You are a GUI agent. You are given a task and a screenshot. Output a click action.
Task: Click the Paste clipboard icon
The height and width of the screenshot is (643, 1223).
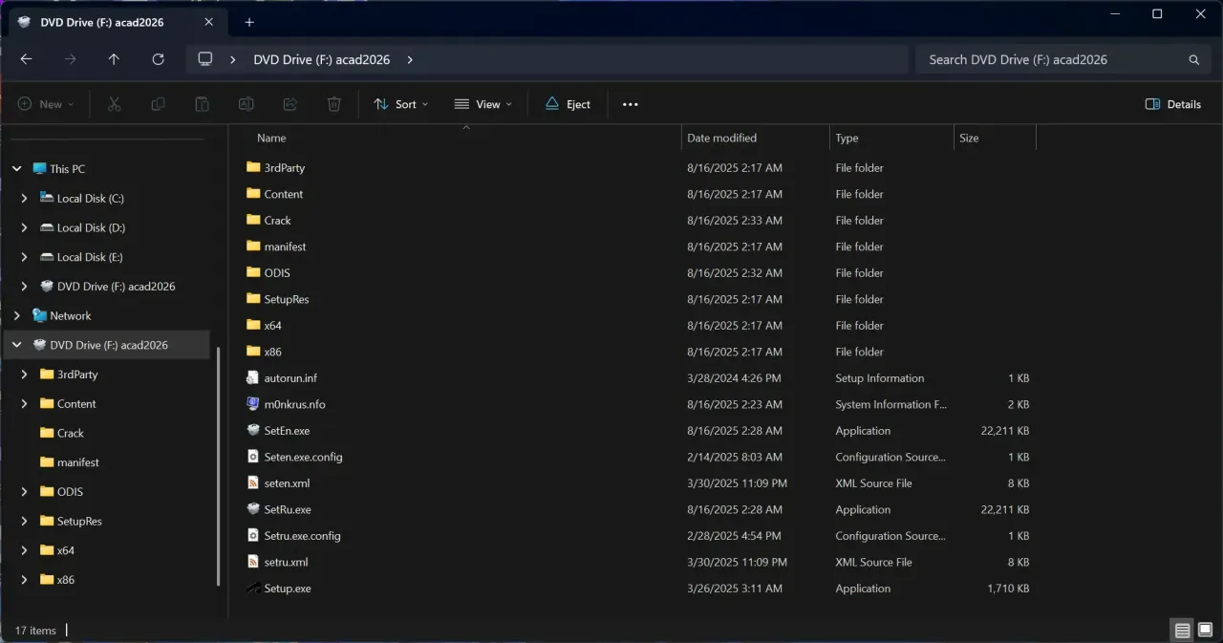click(x=202, y=104)
